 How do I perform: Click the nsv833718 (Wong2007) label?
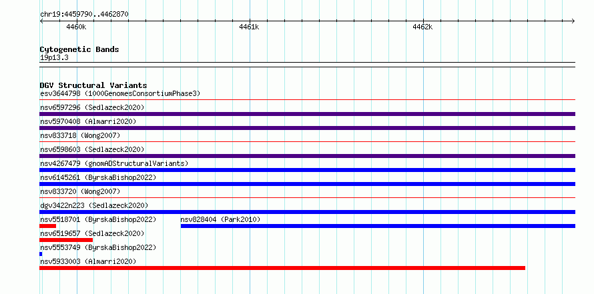click(x=80, y=135)
